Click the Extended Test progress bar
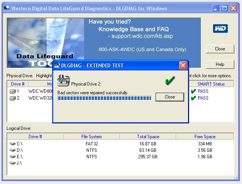The width and height of the screenshot is (242, 184). (105, 98)
